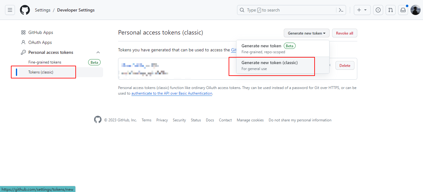This screenshot has height=192, width=423.
Task: Collapse the Personal access tokens section
Action: [98, 52]
